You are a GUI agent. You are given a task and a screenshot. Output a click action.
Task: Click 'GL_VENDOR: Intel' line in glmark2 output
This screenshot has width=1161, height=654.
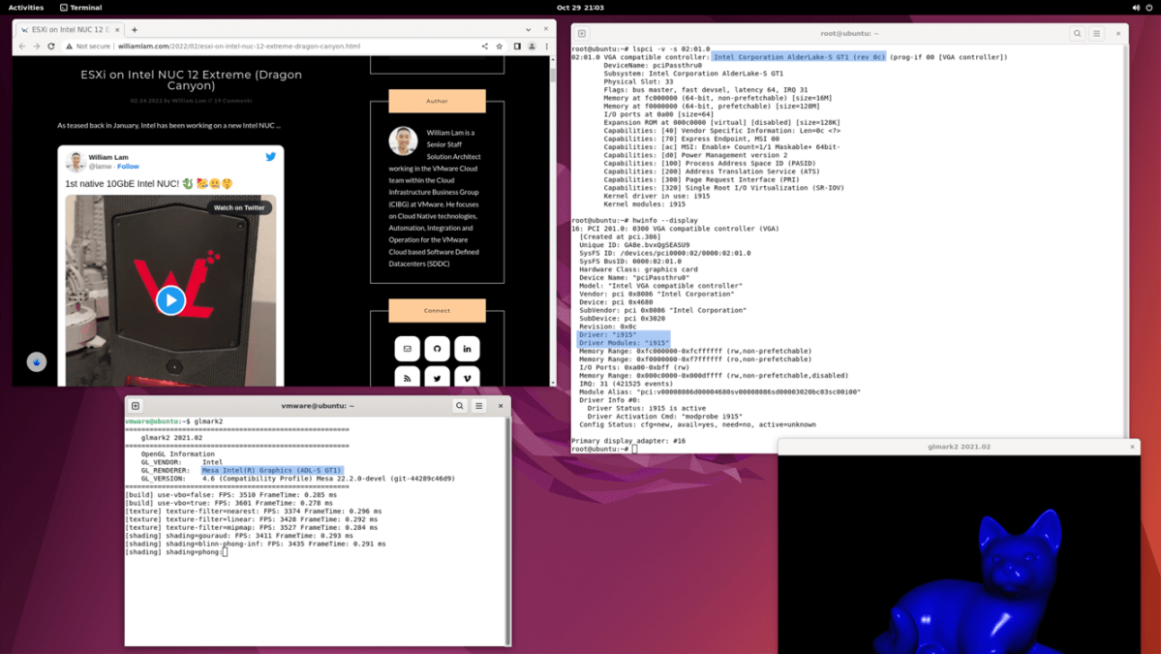coord(181,462)
